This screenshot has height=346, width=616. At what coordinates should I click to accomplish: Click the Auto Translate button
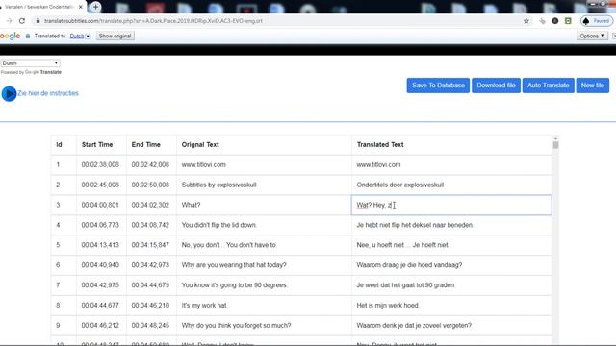548,86
